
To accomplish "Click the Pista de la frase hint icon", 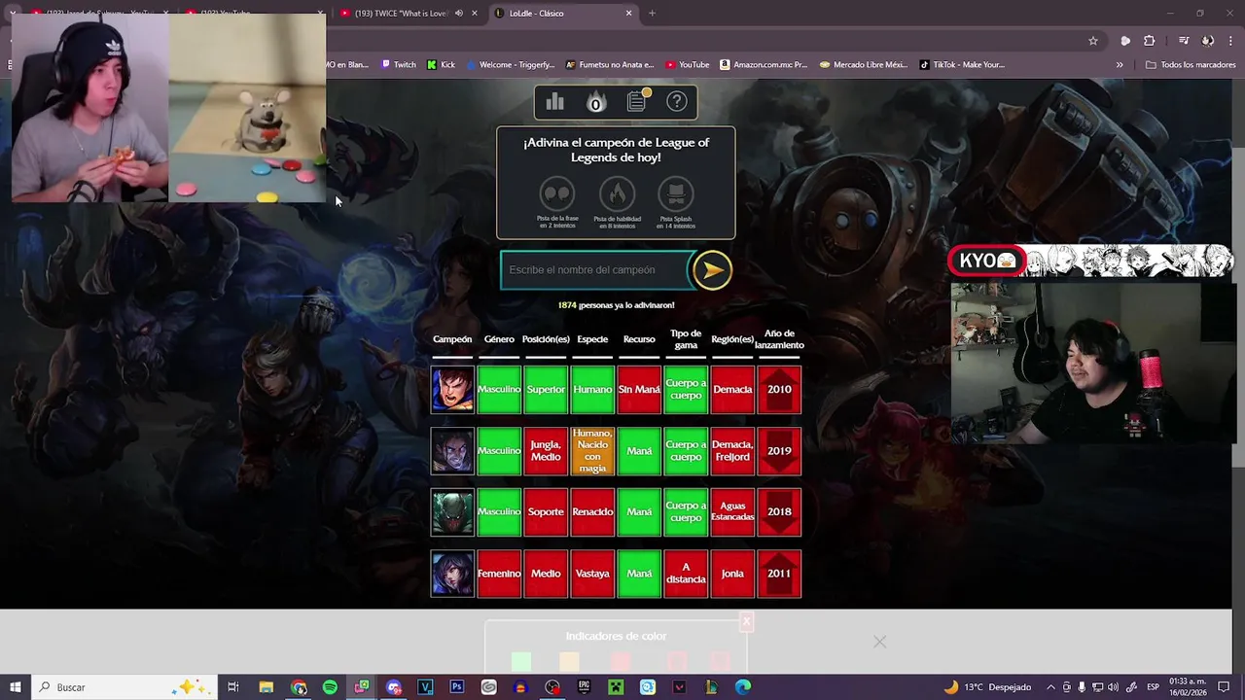I will point(557,194).
